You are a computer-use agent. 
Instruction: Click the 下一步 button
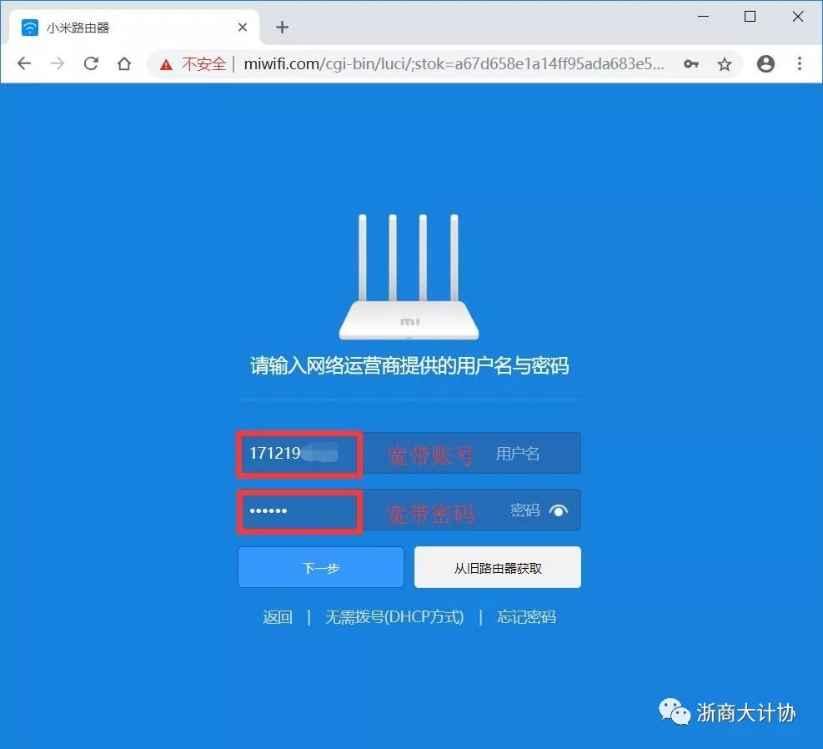click(321, 567)
